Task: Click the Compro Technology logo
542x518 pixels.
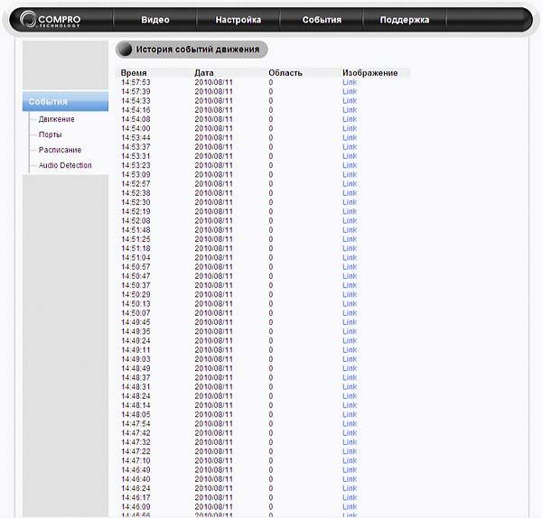Action: tap(50, 19)
